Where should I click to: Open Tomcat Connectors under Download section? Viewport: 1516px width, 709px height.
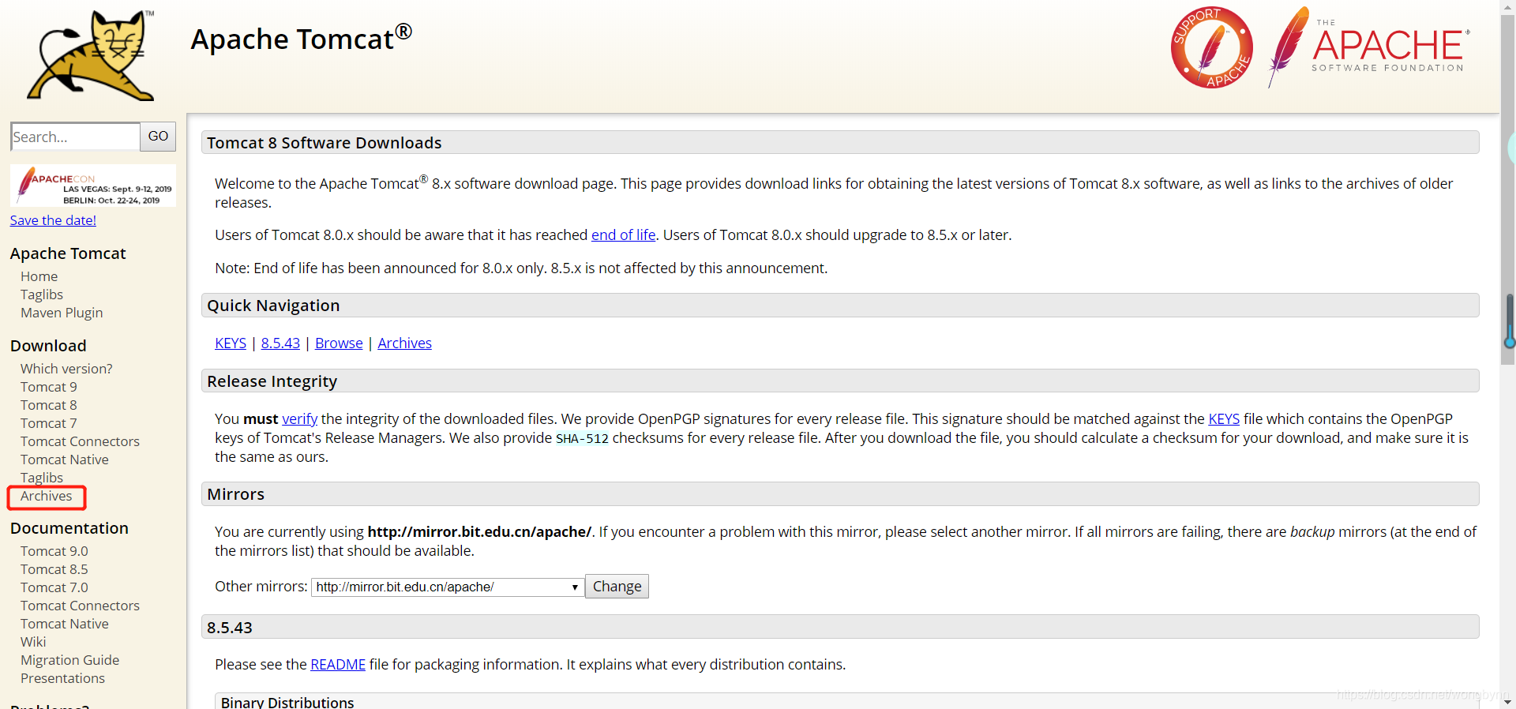click(80, 441)
